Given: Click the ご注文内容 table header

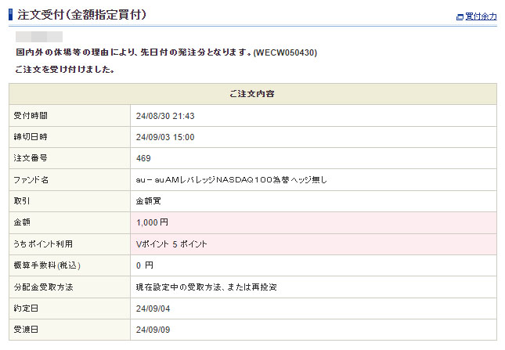Looking at the screenshot, I should (x=252, y=94).
